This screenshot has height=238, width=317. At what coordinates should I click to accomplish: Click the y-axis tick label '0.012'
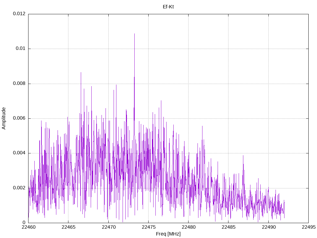(x=19, y=14)
